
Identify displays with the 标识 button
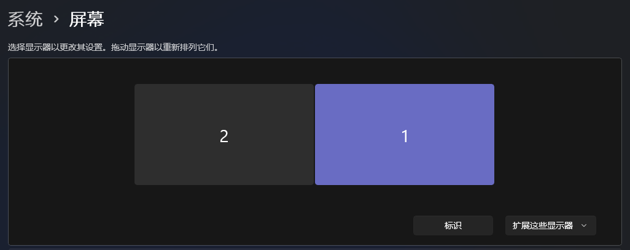(x=453, y=225)
